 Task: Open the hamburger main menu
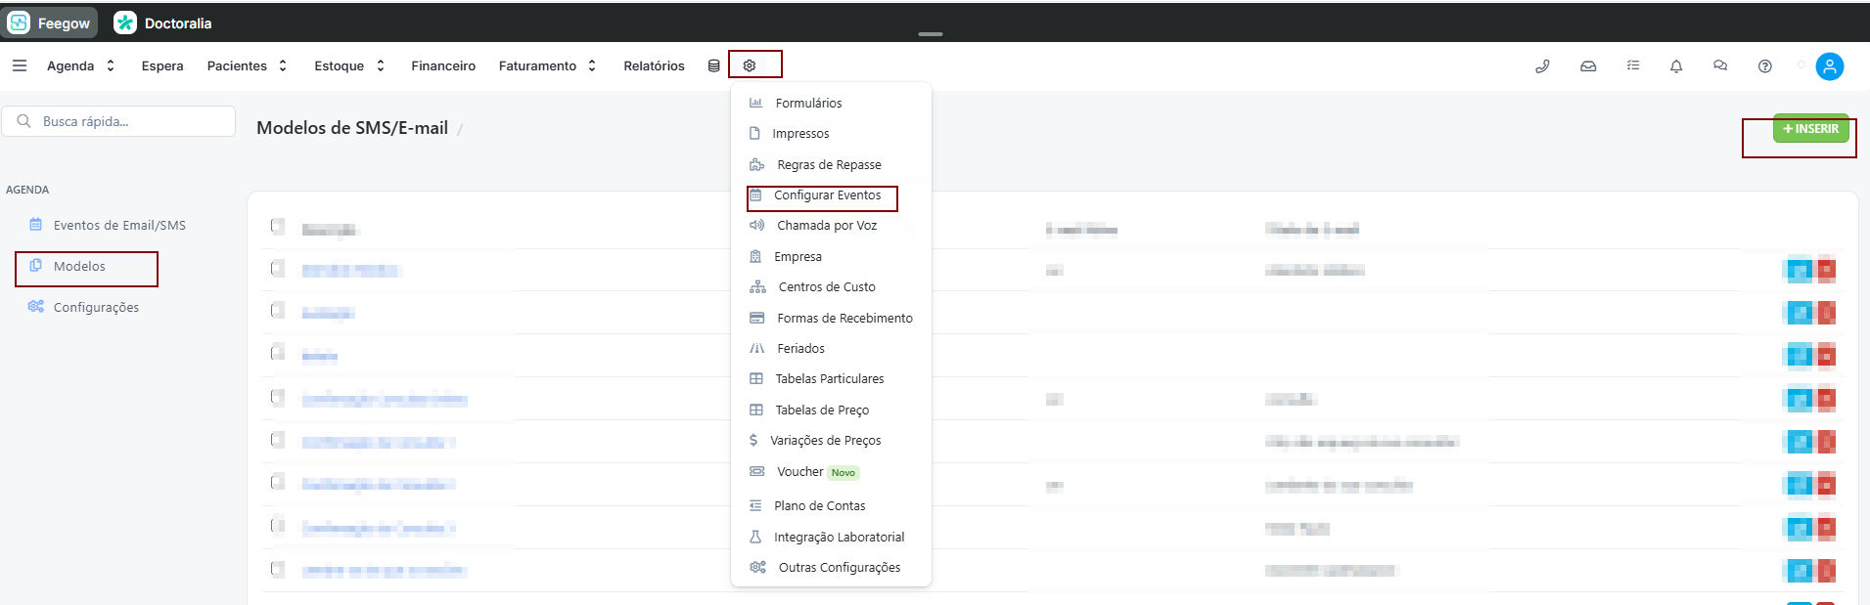click(20, 65)
